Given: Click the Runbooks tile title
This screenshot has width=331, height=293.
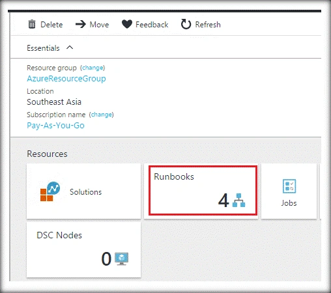Looking at the screenshot, I should tap(174, 176).
